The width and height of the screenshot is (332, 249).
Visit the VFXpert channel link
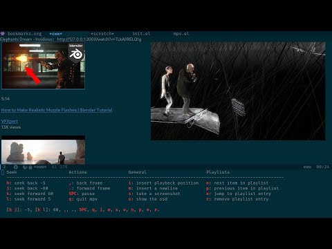(10, 121)
